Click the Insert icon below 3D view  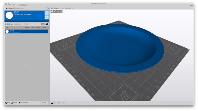[x=52, y=103]
